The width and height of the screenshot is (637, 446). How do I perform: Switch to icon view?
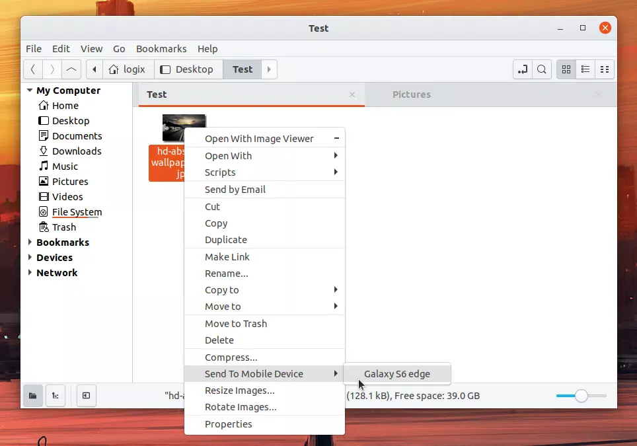pyautogui.click(x=566, y=69)
